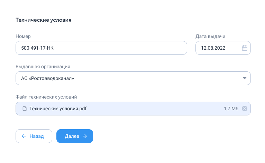Open the АО «Ростовводоканал» combo box
The width and height of the screenshot is (265, 163).
click(133, 78)
